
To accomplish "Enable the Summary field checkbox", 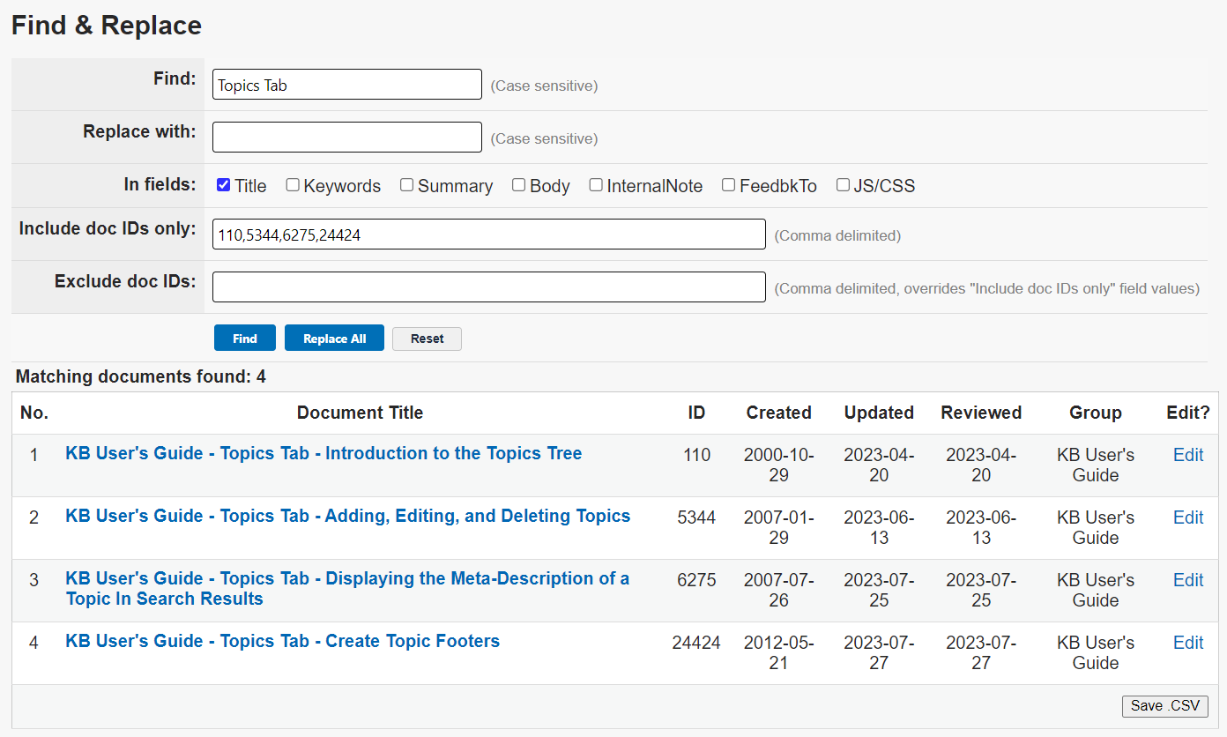I will [406, 185].
